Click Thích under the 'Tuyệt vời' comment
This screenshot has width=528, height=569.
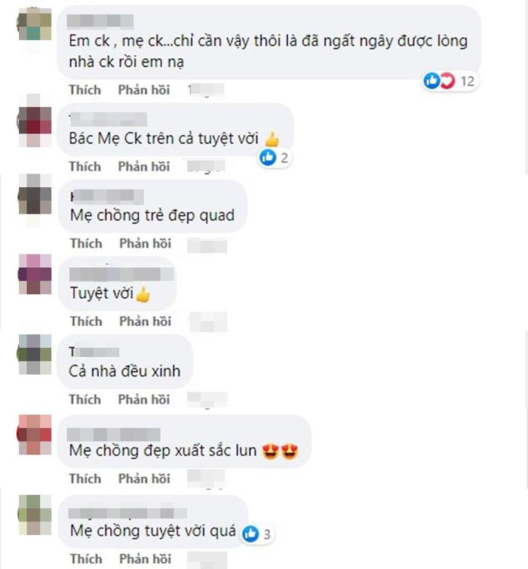pyautogui.click(x=86, y=321)
